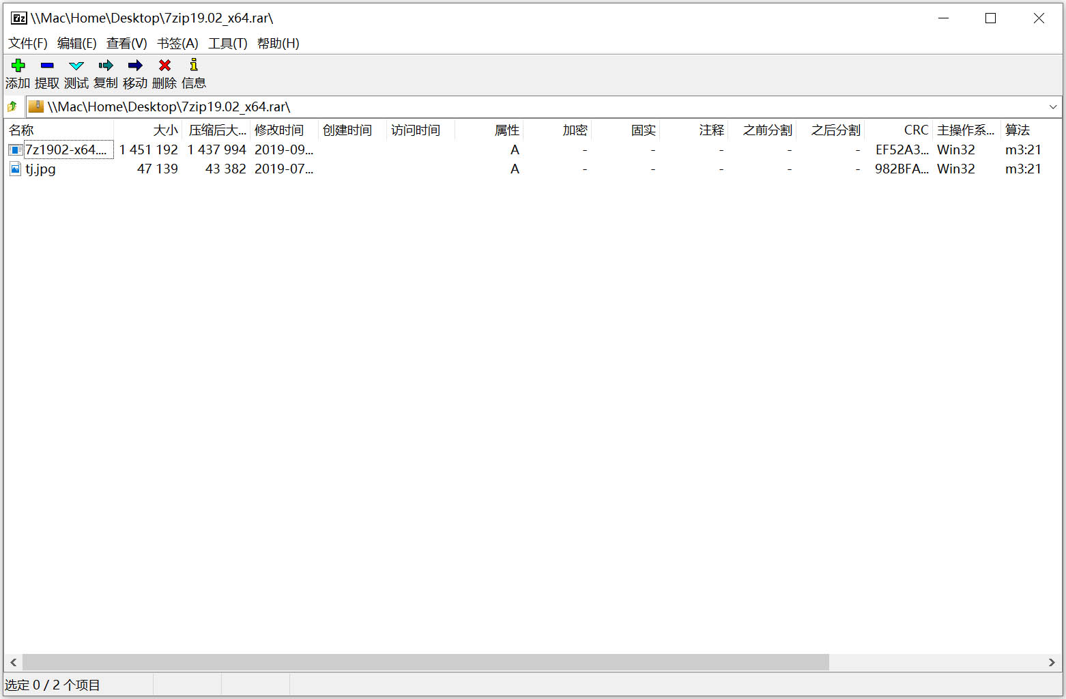1066x699 pixels.
Task: Sort by 之后分割 (Split After) column header
Action: point(831,130)
